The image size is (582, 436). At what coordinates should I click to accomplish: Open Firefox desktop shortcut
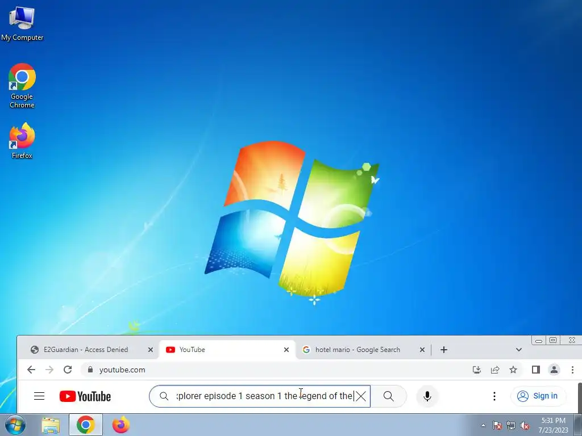tap(22, 141)
